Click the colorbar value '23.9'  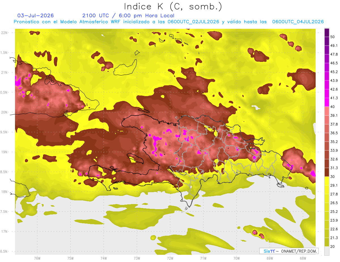(x=334, y=220)
